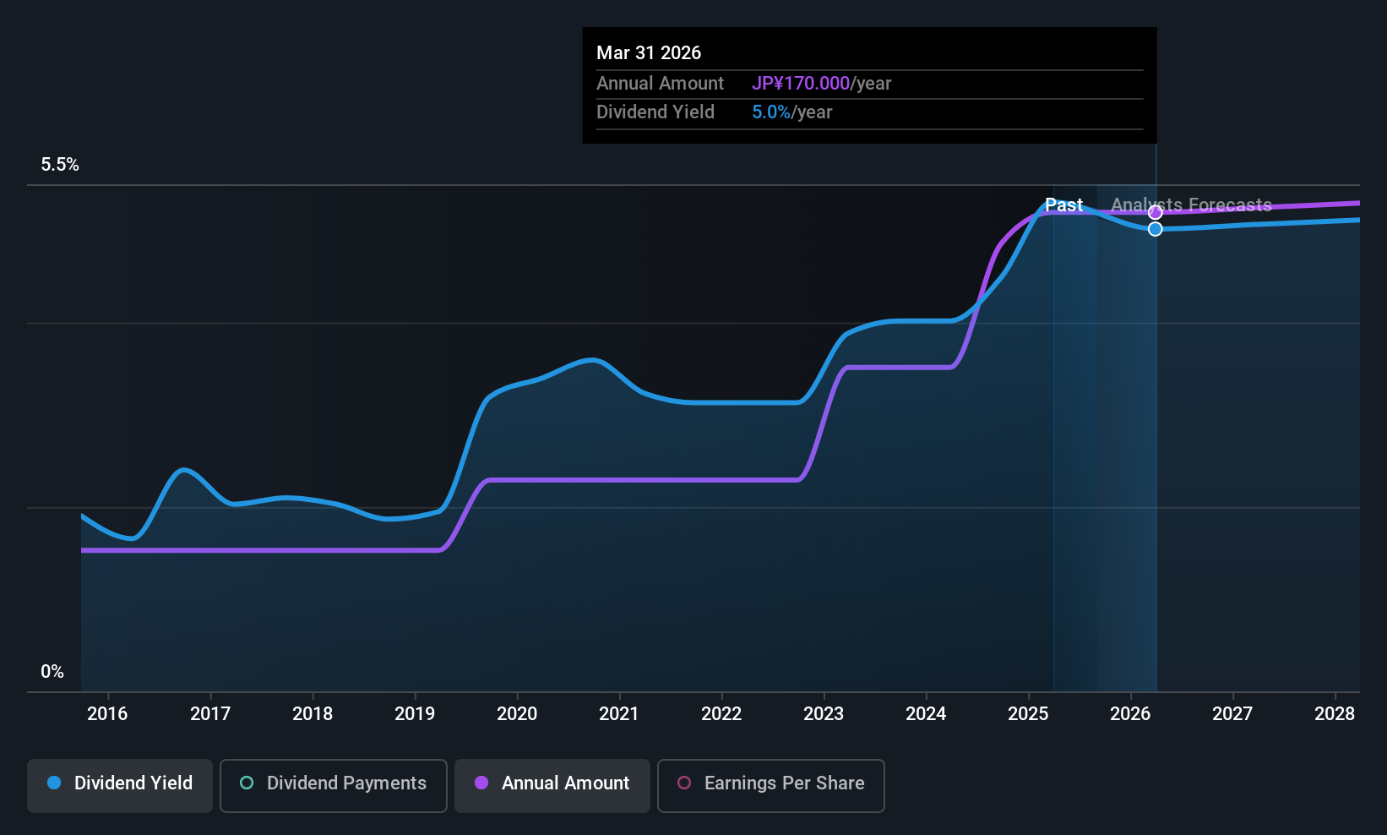Select the blue Dividend Yield data point

tap(1155, 229)
